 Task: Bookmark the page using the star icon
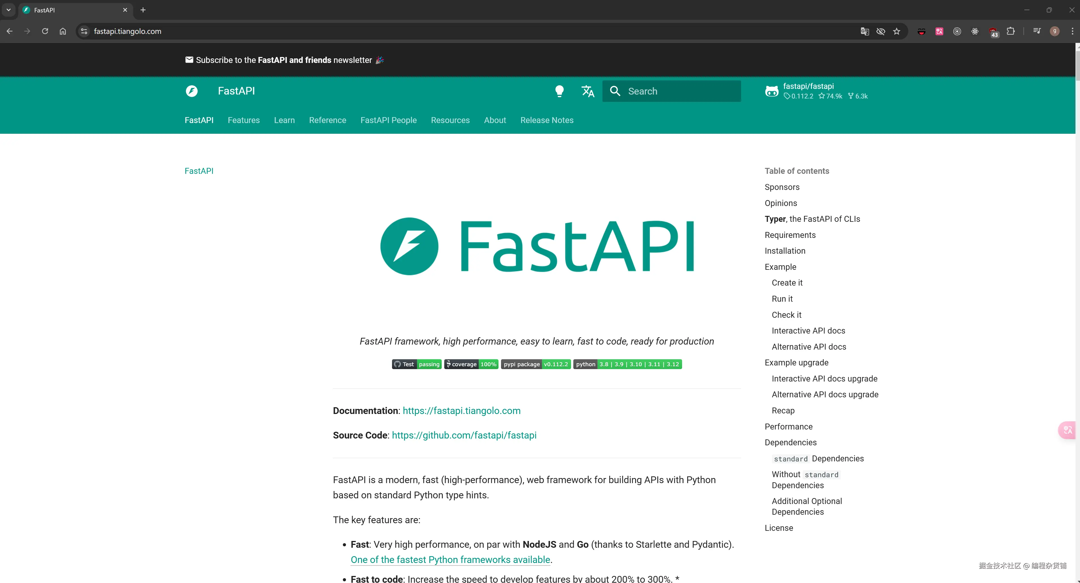[x=896, y=31]
